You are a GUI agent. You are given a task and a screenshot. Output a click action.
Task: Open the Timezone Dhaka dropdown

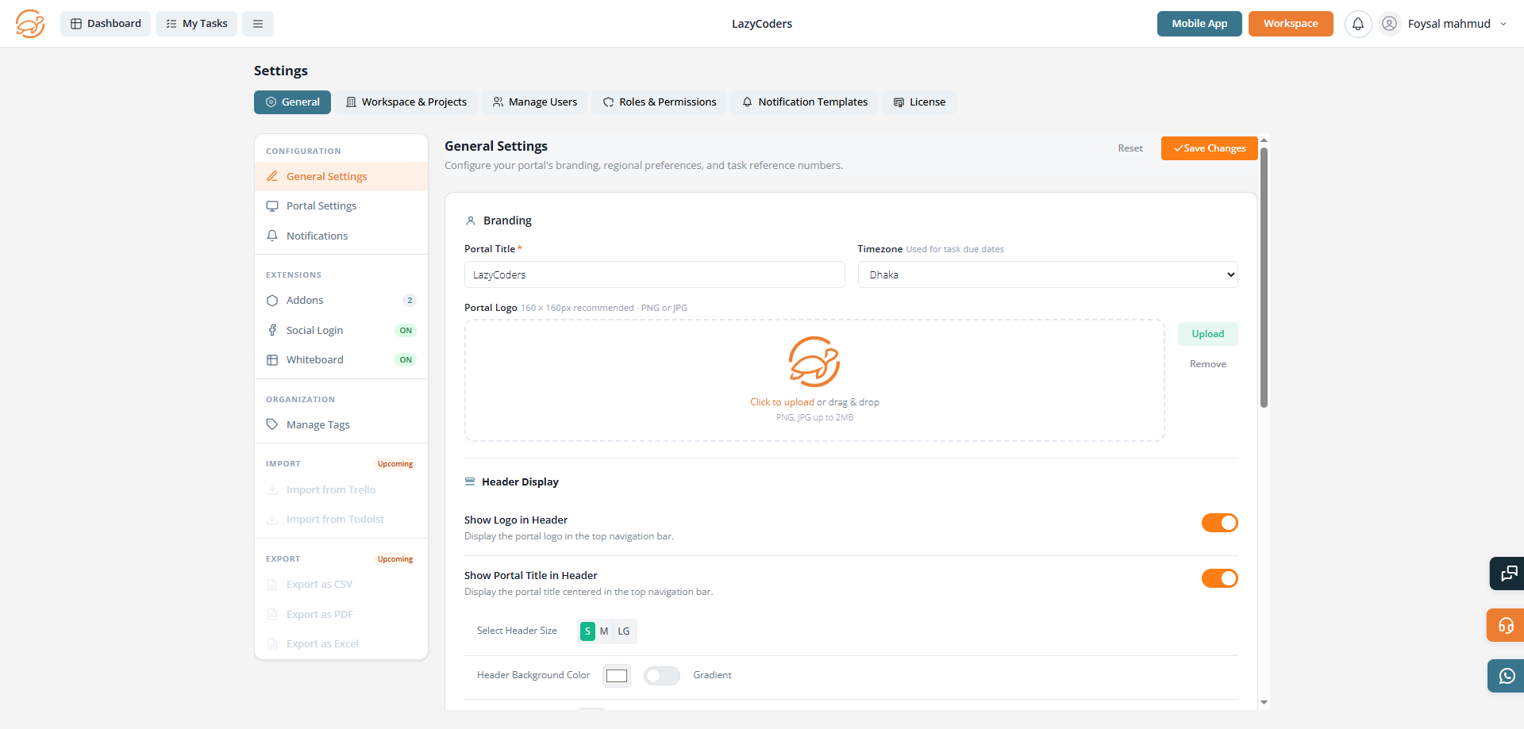(1048, 274)
